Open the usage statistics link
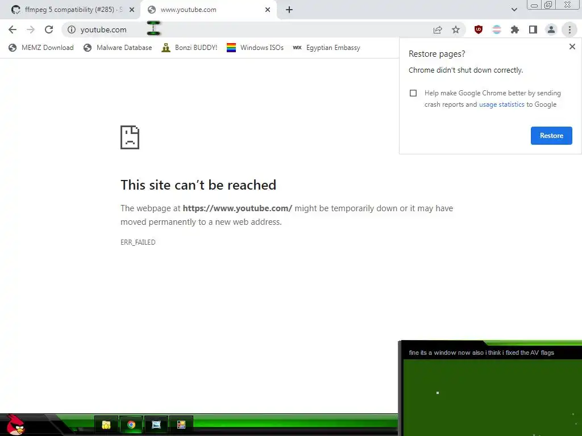The height and width of the screenshot is (436, 582). pyautogui.click(x=501, y=104)
